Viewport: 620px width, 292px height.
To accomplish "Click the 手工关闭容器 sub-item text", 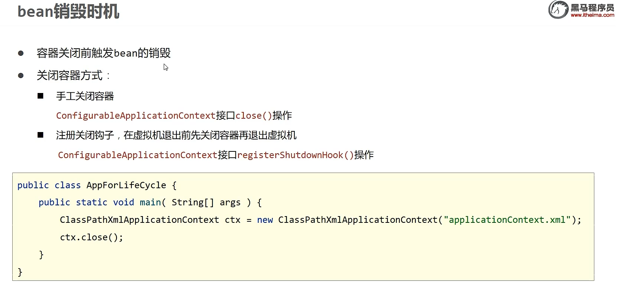I will pos(85,96).
